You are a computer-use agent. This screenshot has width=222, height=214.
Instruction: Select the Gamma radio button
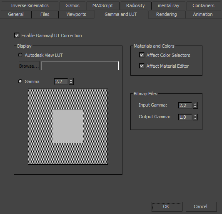point(20,81)
